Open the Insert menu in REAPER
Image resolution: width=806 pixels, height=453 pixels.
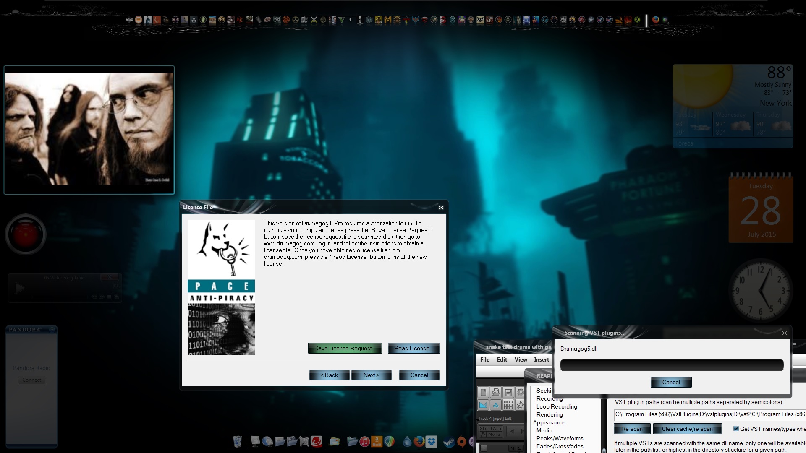click(542, 359)
